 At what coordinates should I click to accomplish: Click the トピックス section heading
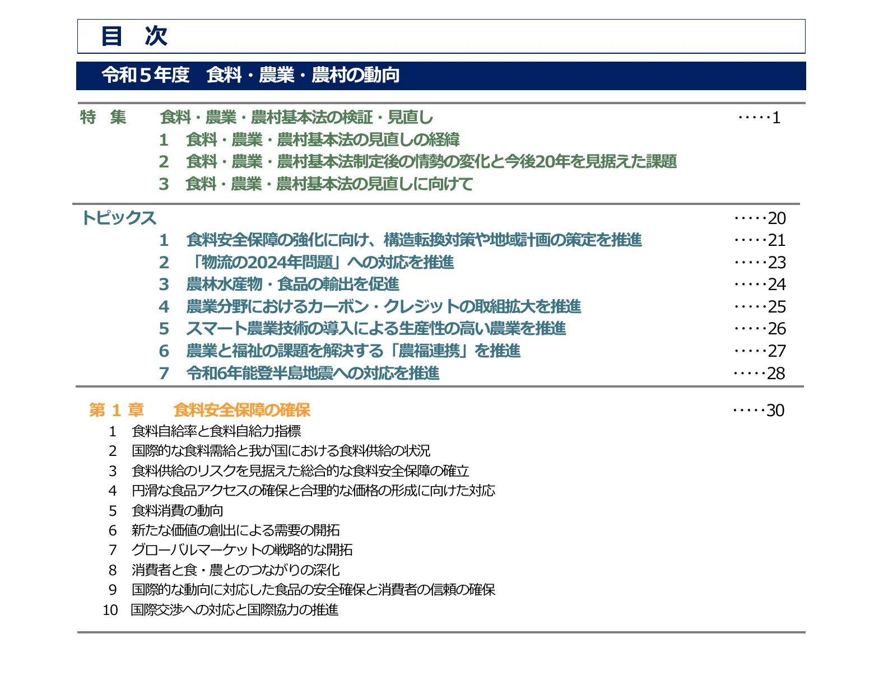click(119, 218)
